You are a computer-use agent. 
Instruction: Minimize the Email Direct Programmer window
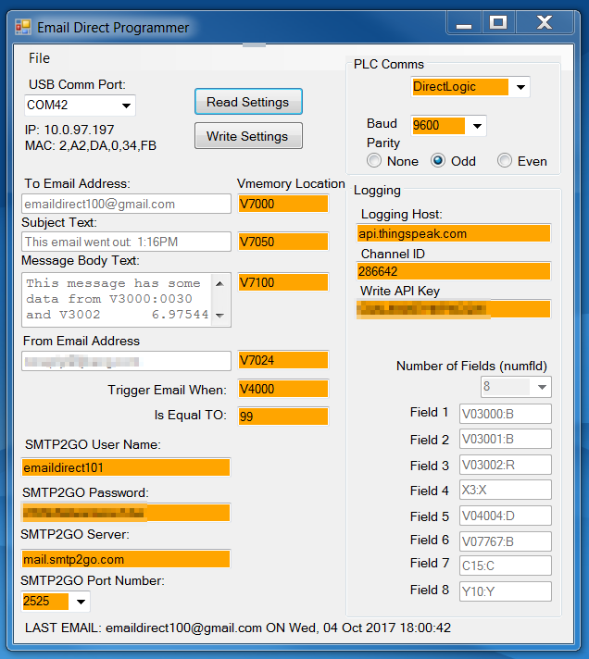464,23
